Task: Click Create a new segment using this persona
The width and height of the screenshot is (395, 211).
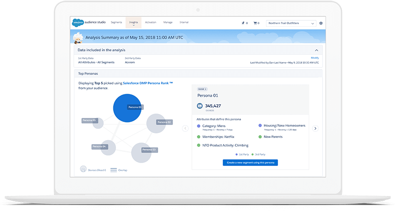Action: [x=250, y=162]
